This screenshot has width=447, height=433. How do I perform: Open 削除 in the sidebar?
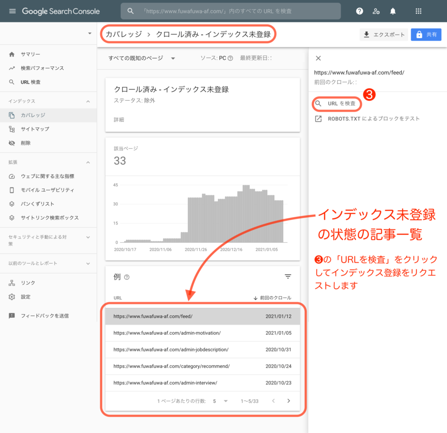(x=49, y=143)
